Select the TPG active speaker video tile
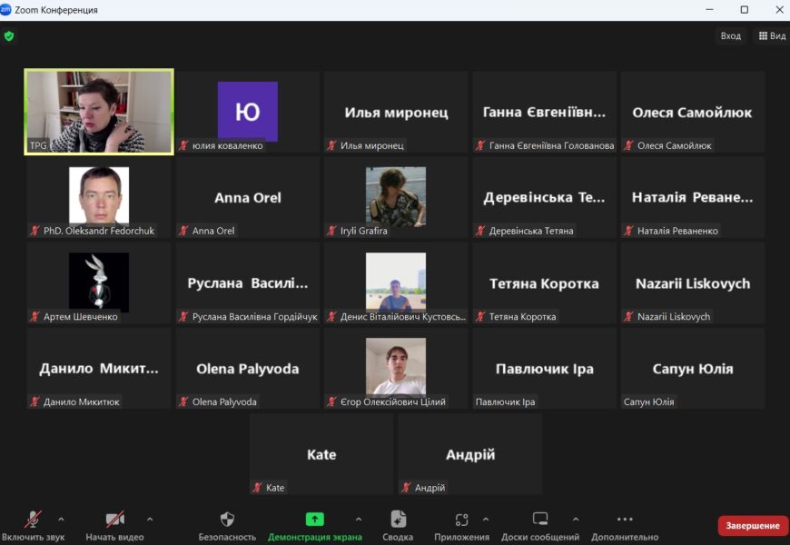This screenshot has width=790, height=545. pyautogui.click(x=99, y=112)
